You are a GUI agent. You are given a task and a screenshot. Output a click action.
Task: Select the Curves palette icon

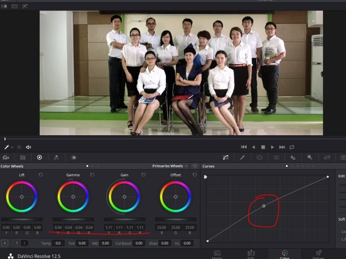point(226,157)
